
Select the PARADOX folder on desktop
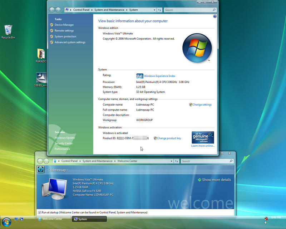[x=41, y=55]
